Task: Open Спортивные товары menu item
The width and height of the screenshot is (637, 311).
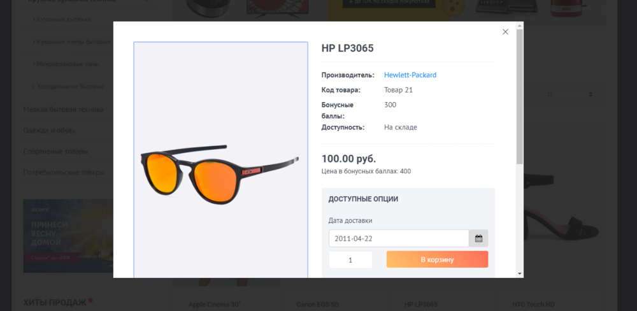Action: coord(55,152)
